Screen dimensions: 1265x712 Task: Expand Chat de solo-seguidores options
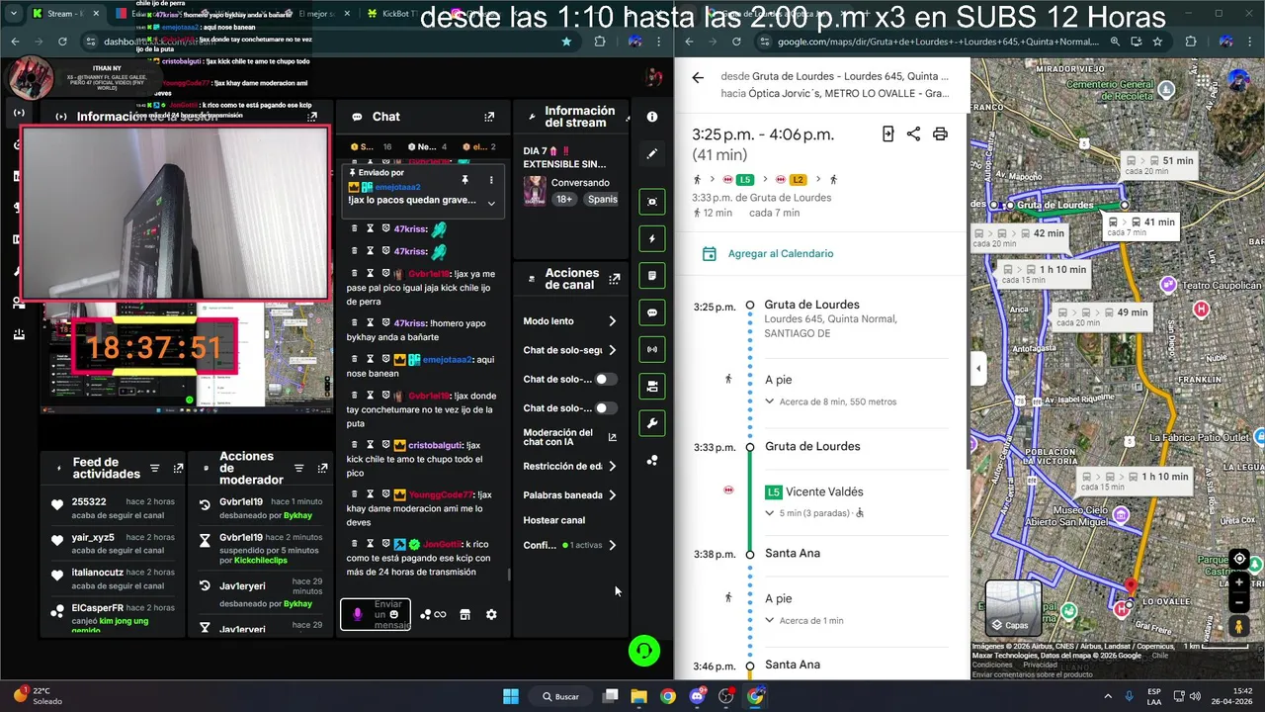[612, 350]
